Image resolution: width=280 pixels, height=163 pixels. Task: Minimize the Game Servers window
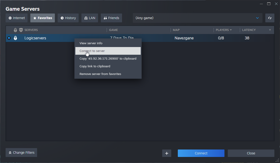[x=261, y=4]
